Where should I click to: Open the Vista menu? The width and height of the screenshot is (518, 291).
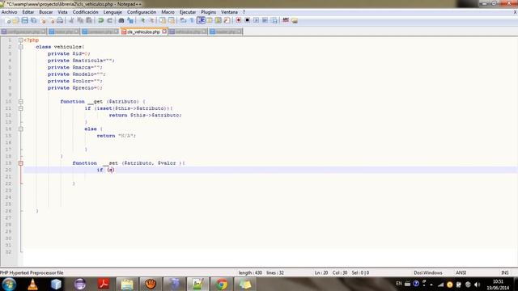click(x=63, y=12)
